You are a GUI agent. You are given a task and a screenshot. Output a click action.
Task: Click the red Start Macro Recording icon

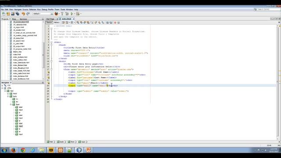point(115,22)
